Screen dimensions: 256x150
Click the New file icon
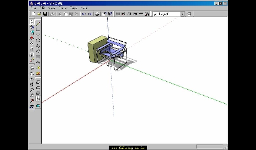pos(34,14)
